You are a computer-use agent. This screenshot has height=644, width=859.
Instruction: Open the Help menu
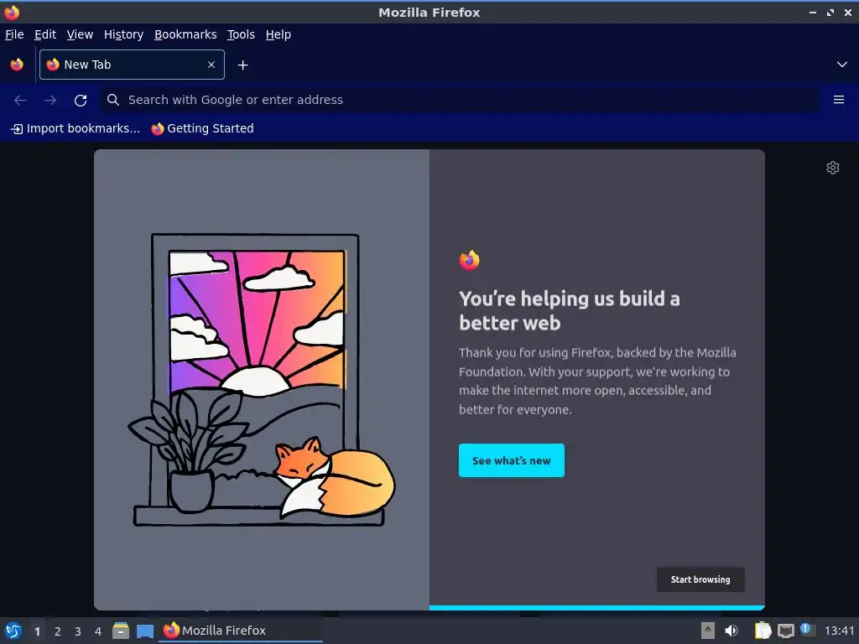pyautogui.click(x=279, y=34)
